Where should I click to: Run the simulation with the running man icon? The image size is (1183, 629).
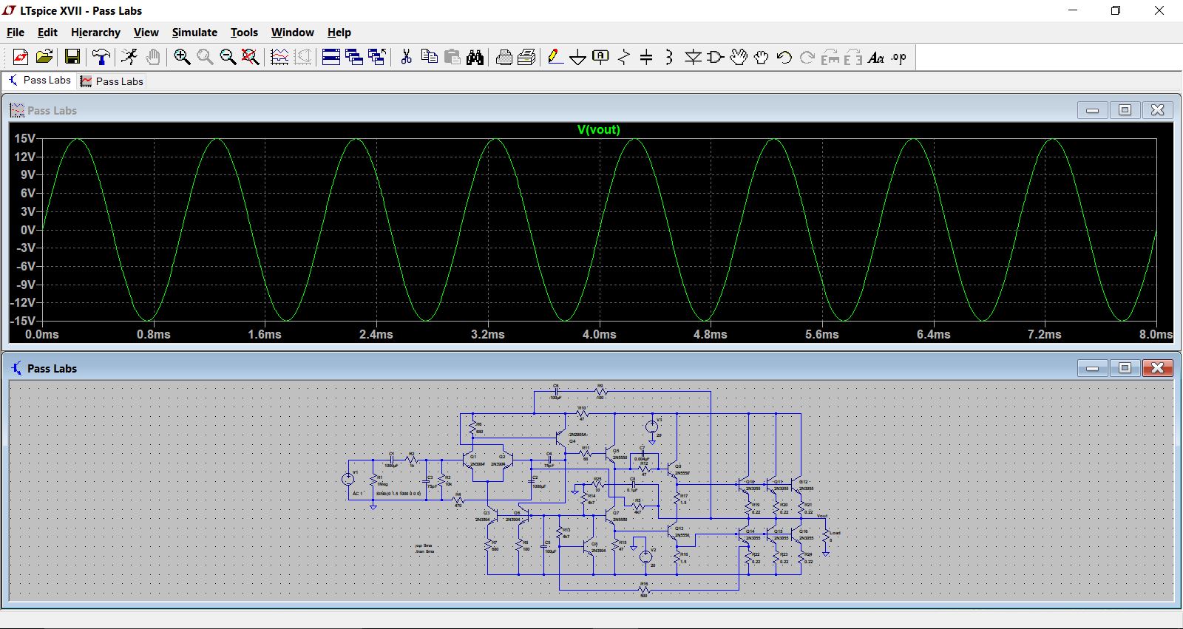point(129,57)
